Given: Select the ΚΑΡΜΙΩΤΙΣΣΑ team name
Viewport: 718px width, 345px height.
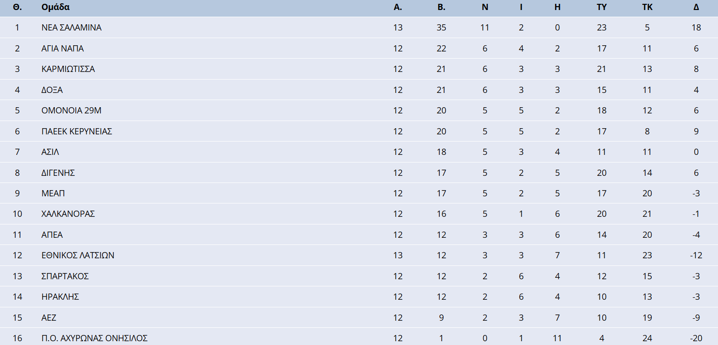Looking at the screenshot, I should pos(68,69).
